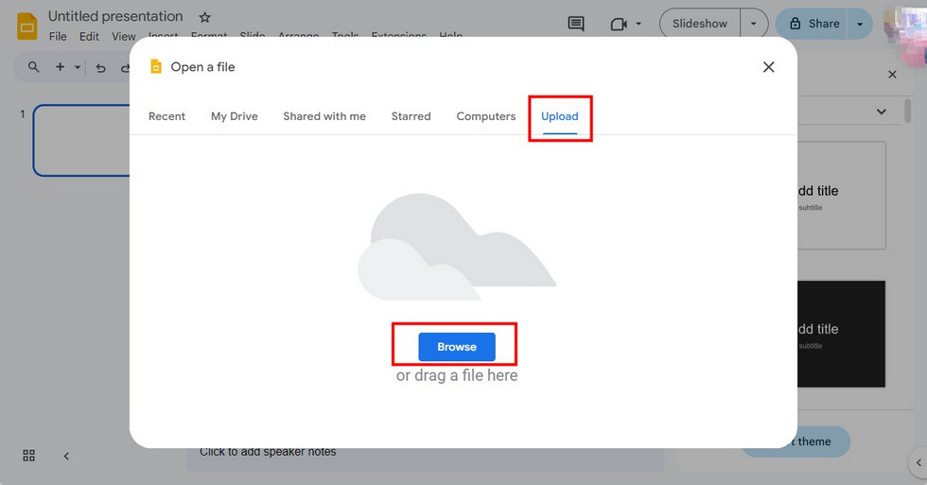Open the Slideshow options dropdown arrow
Screen dimensions: 927x485
(754, 24)
